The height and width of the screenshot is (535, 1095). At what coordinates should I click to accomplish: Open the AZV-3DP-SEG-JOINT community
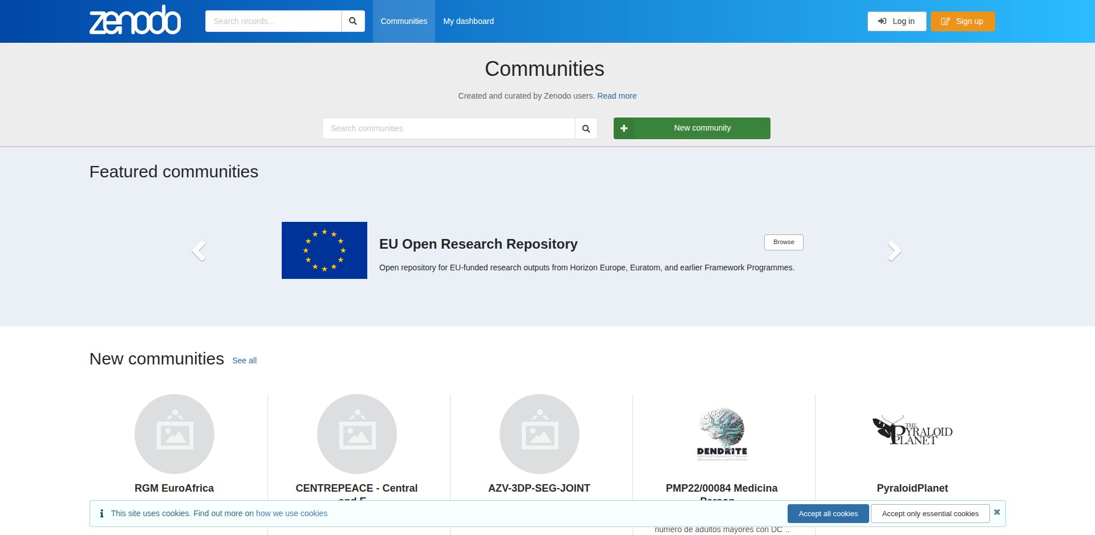pyautogui.click(x=540, y=488)
